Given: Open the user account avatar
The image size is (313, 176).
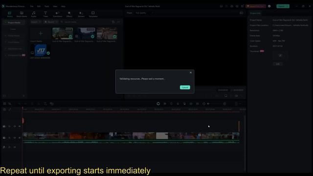Looking at the screenshot, I should [x=269, y=6].
